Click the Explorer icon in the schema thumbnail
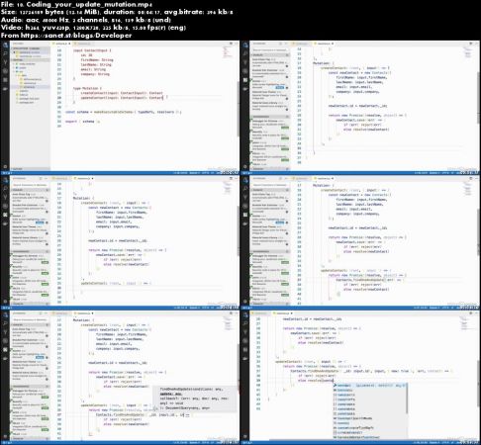 click(5, 45)
